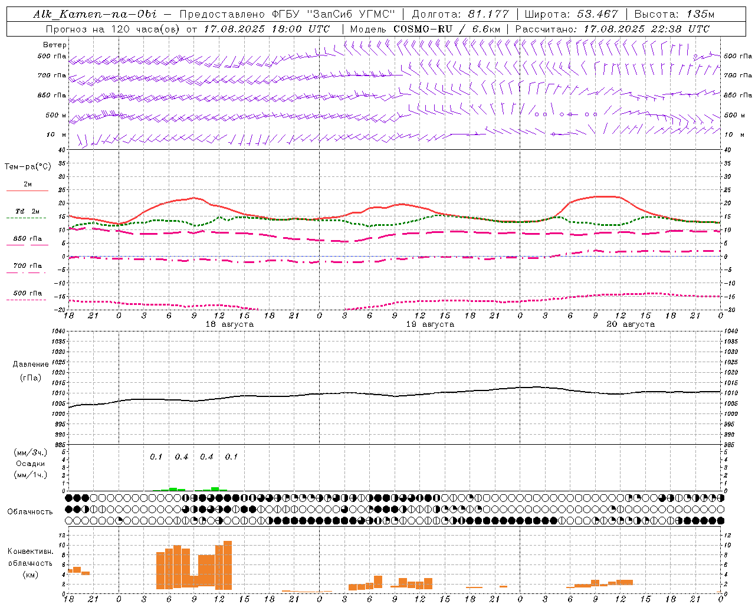Viewport: 755px width, 604px height.
Task: Click the Долгота: 81.177 value
Action: coord(460,14)
